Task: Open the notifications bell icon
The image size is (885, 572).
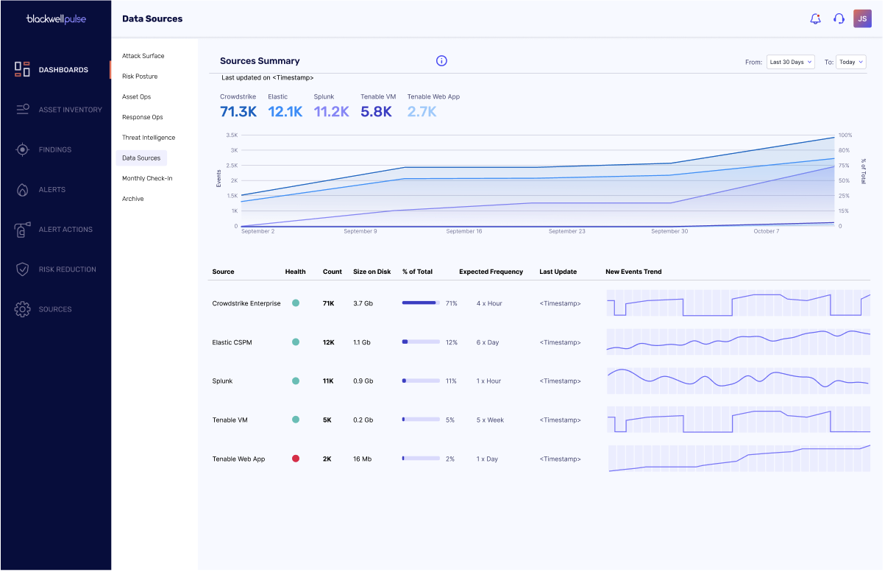Action: 815,19
